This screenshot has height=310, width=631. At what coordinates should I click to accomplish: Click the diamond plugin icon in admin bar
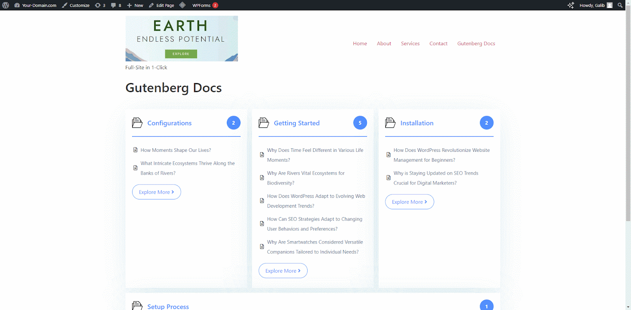point(182,5)
